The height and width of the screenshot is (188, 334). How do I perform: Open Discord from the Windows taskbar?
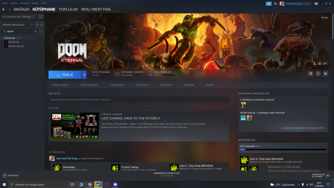(116, 184)
